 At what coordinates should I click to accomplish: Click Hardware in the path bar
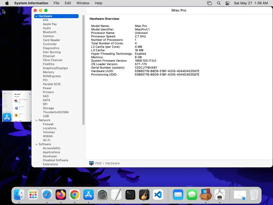pos(113,163)
